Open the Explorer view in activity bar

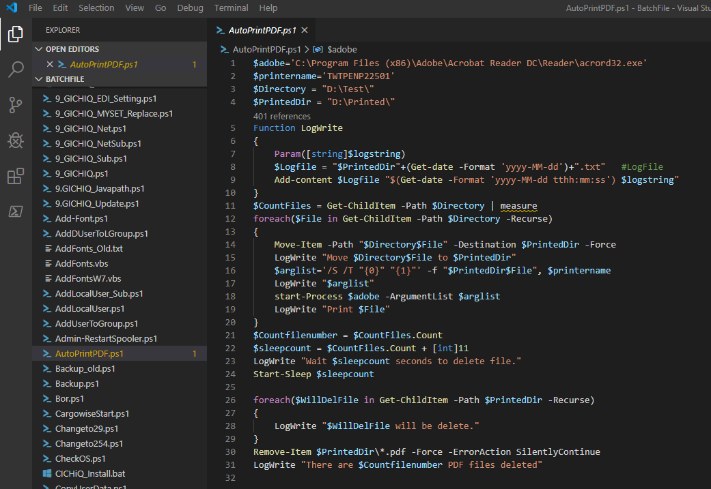[x=16, y=34]
